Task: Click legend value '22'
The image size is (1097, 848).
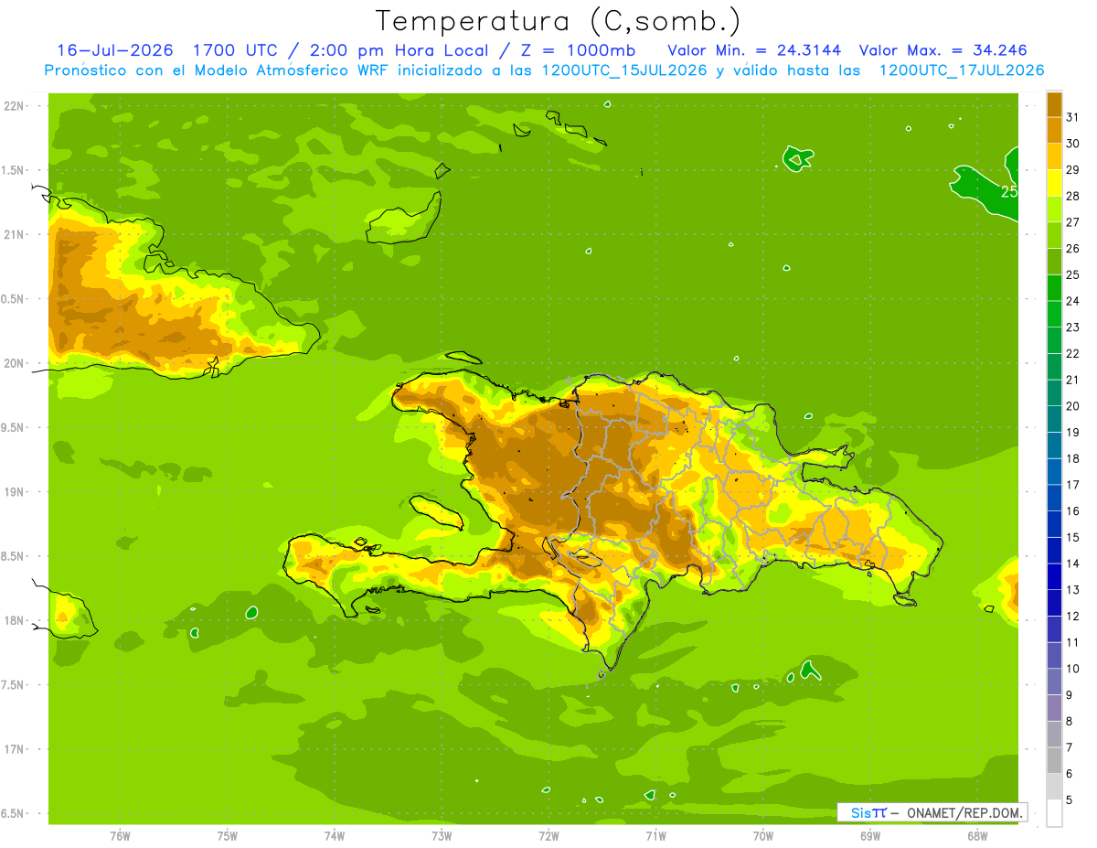Action: pyautogui.click(x=1072, y=354)
